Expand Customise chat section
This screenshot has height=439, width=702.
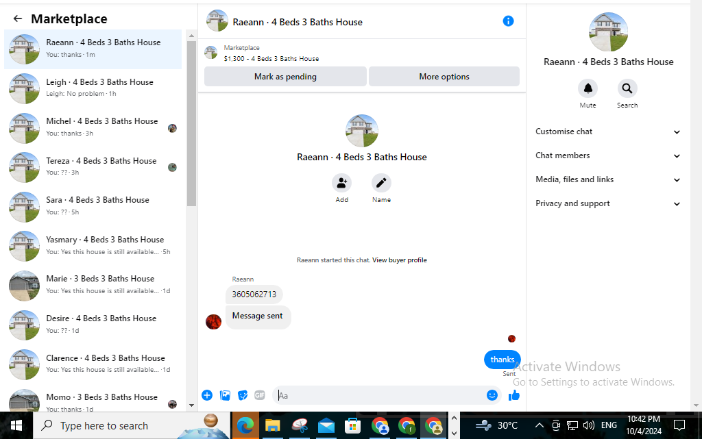[608, 131]
